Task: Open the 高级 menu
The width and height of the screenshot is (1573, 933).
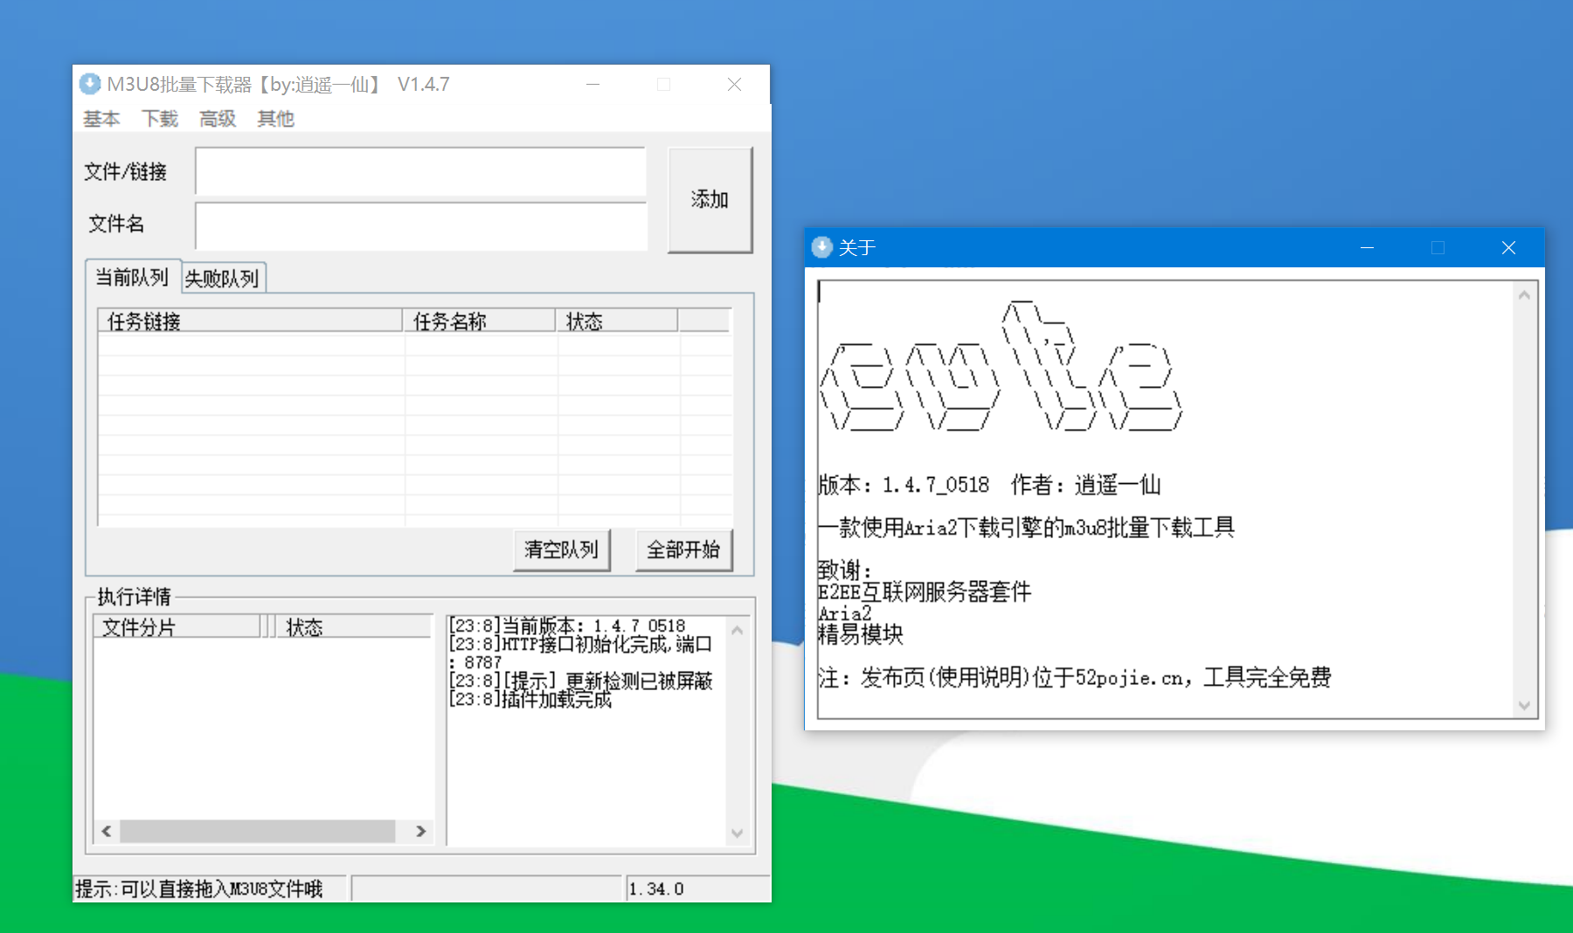Action: (218, 119)
